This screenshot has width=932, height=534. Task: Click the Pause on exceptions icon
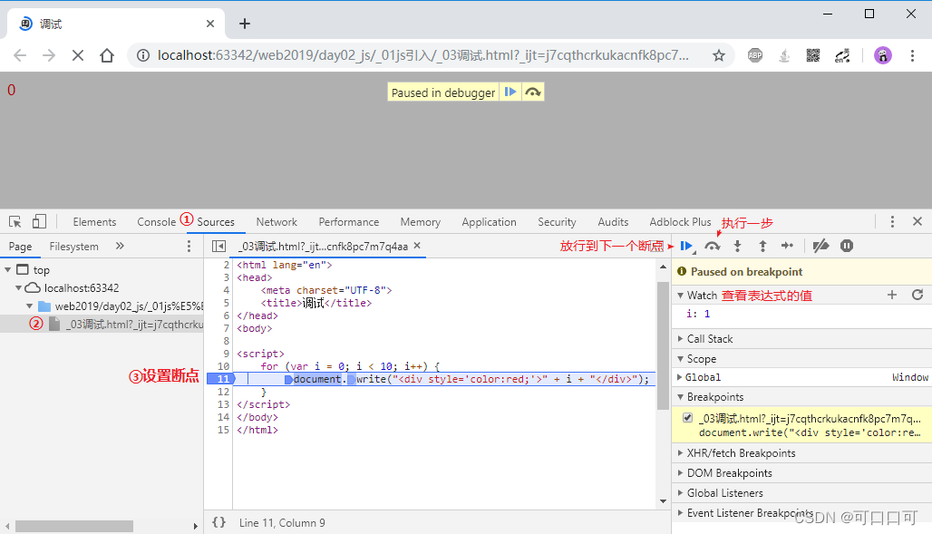click(x=846, y=246)
